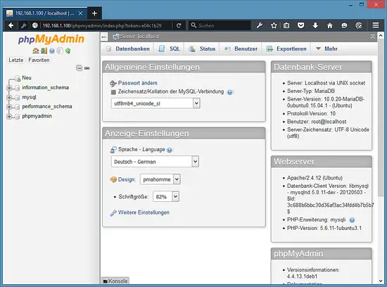Click the smiley chat icon
Image resolution: width=387 pixels, height=287 pixels.
pos(344,25)
